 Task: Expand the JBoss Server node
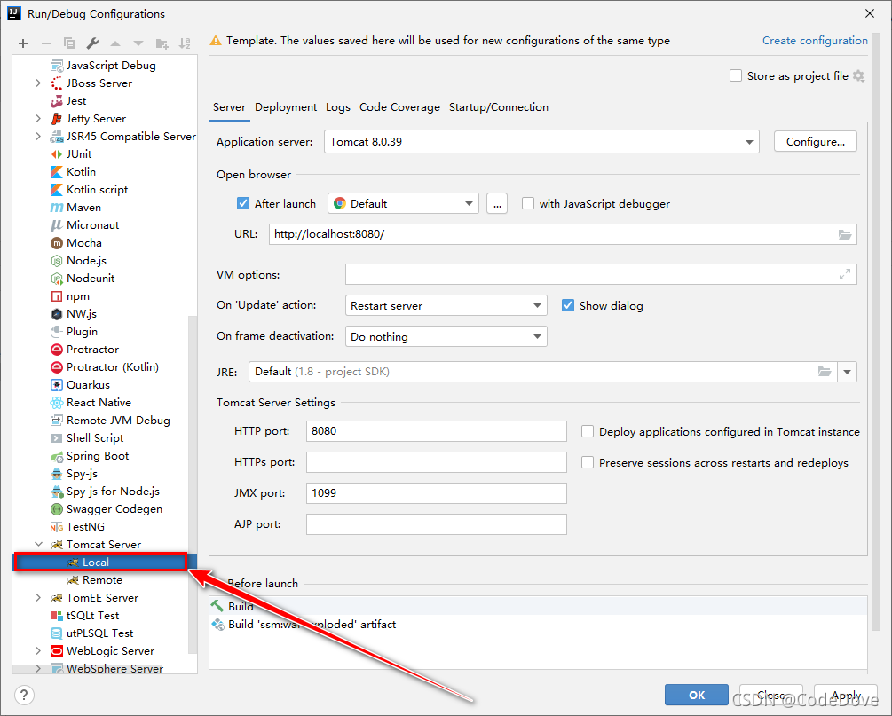click(37, 83)
